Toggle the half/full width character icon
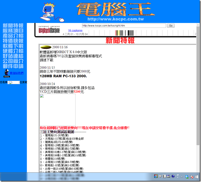The width and height of the screenshot is (201, 182). [164, 176]
